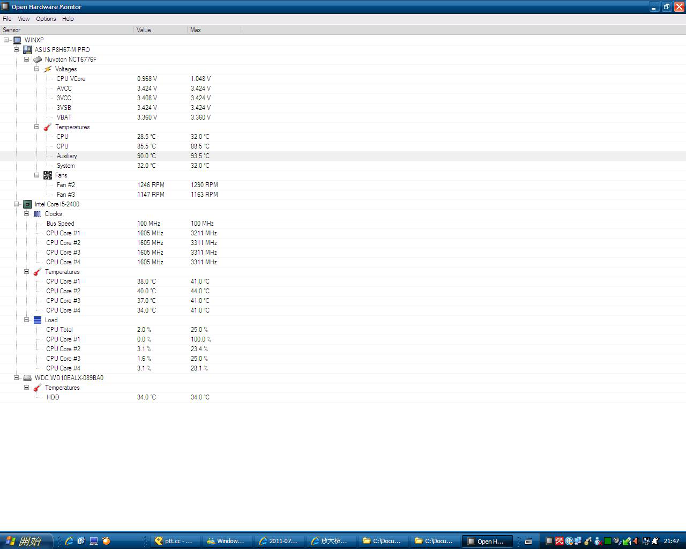Click the Clocks waveform icon

point(38,214)
